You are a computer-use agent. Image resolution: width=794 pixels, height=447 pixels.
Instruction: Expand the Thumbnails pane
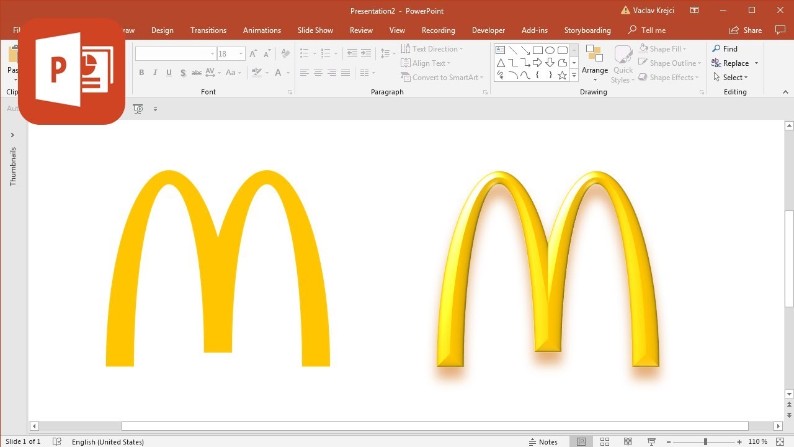(x=12, y=135)
